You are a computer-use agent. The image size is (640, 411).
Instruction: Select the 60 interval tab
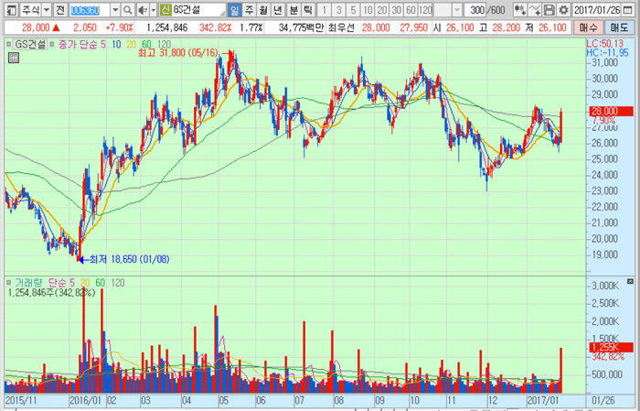point(411,9)
